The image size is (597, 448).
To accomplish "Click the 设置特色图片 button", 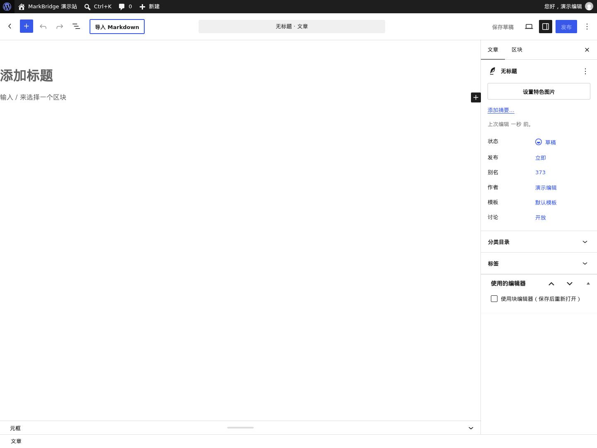I will 539,91.
